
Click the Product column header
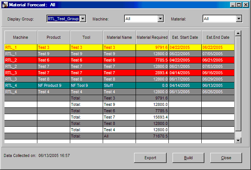click(x=54, y=37)
